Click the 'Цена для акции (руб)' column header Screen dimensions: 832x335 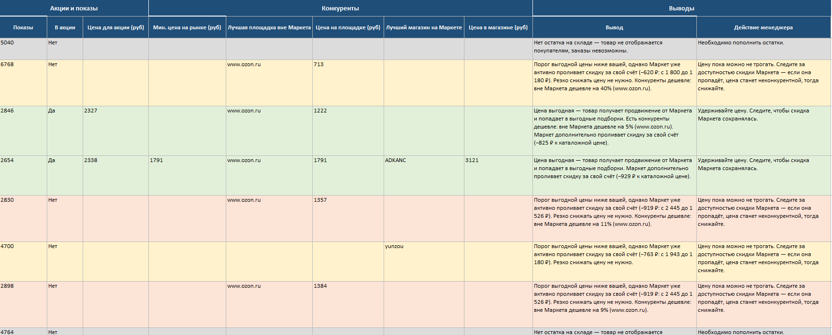(x=116, y=27)
